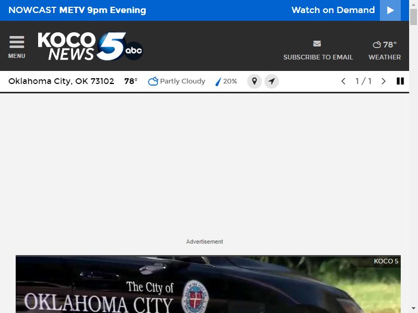This screenshot has height=313, width=418.
Task: Play the Watch on Demand video button
Action: coord(390,10)
